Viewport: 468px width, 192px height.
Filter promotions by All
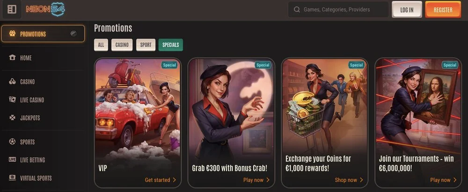(x=101, y=45)
